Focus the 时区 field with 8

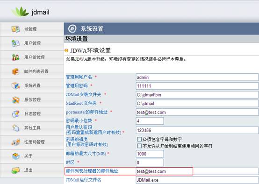[x=150, y=163]
